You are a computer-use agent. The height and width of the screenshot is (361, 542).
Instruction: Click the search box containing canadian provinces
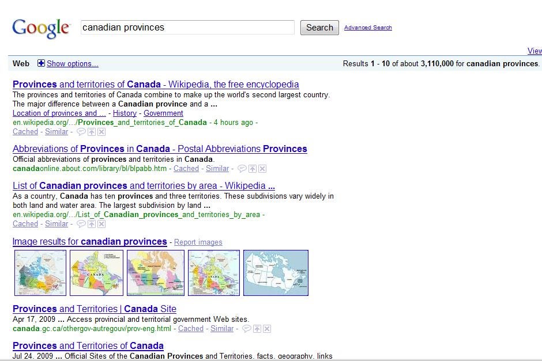(187, 28)
